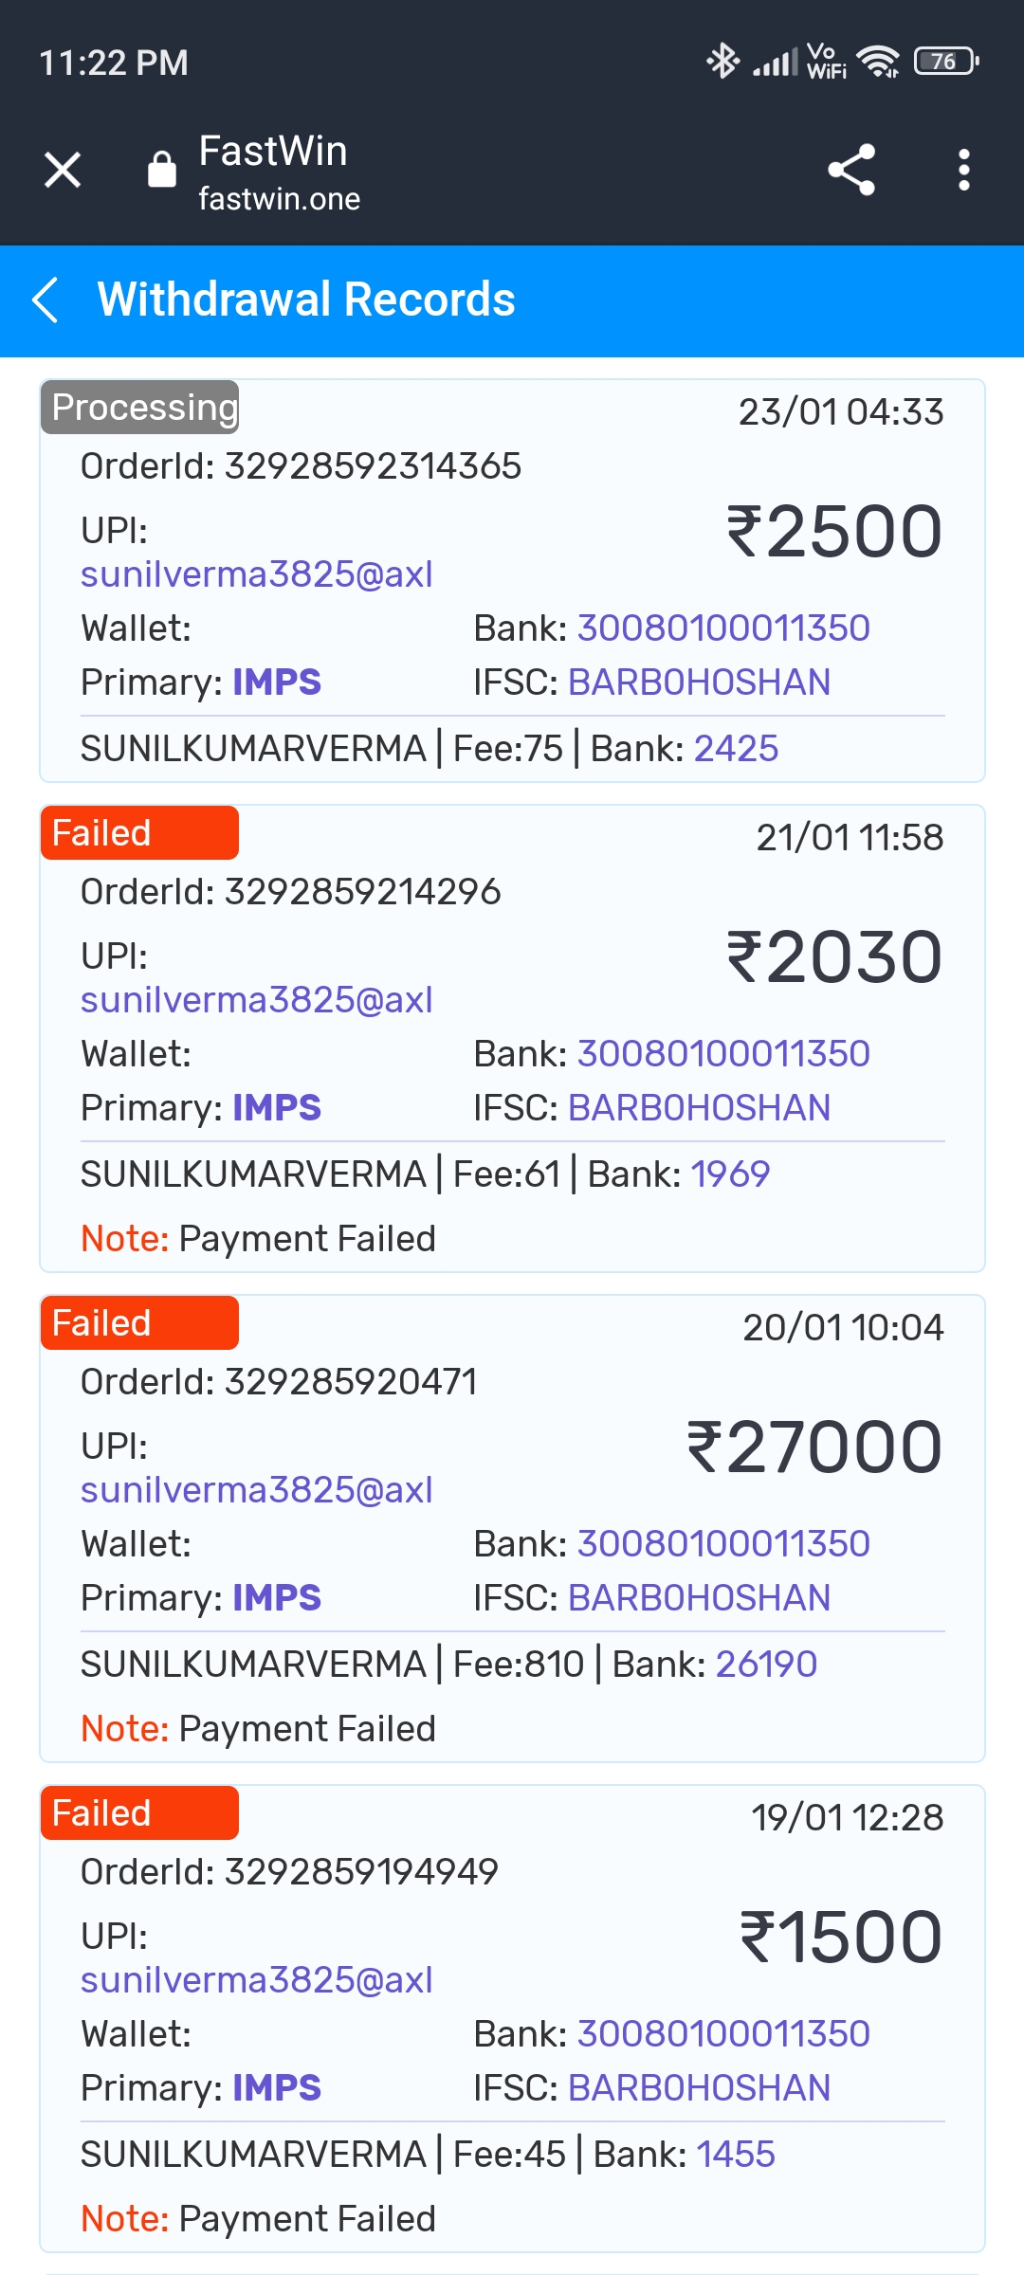Go back using the header arrow

tap(46, 300)
